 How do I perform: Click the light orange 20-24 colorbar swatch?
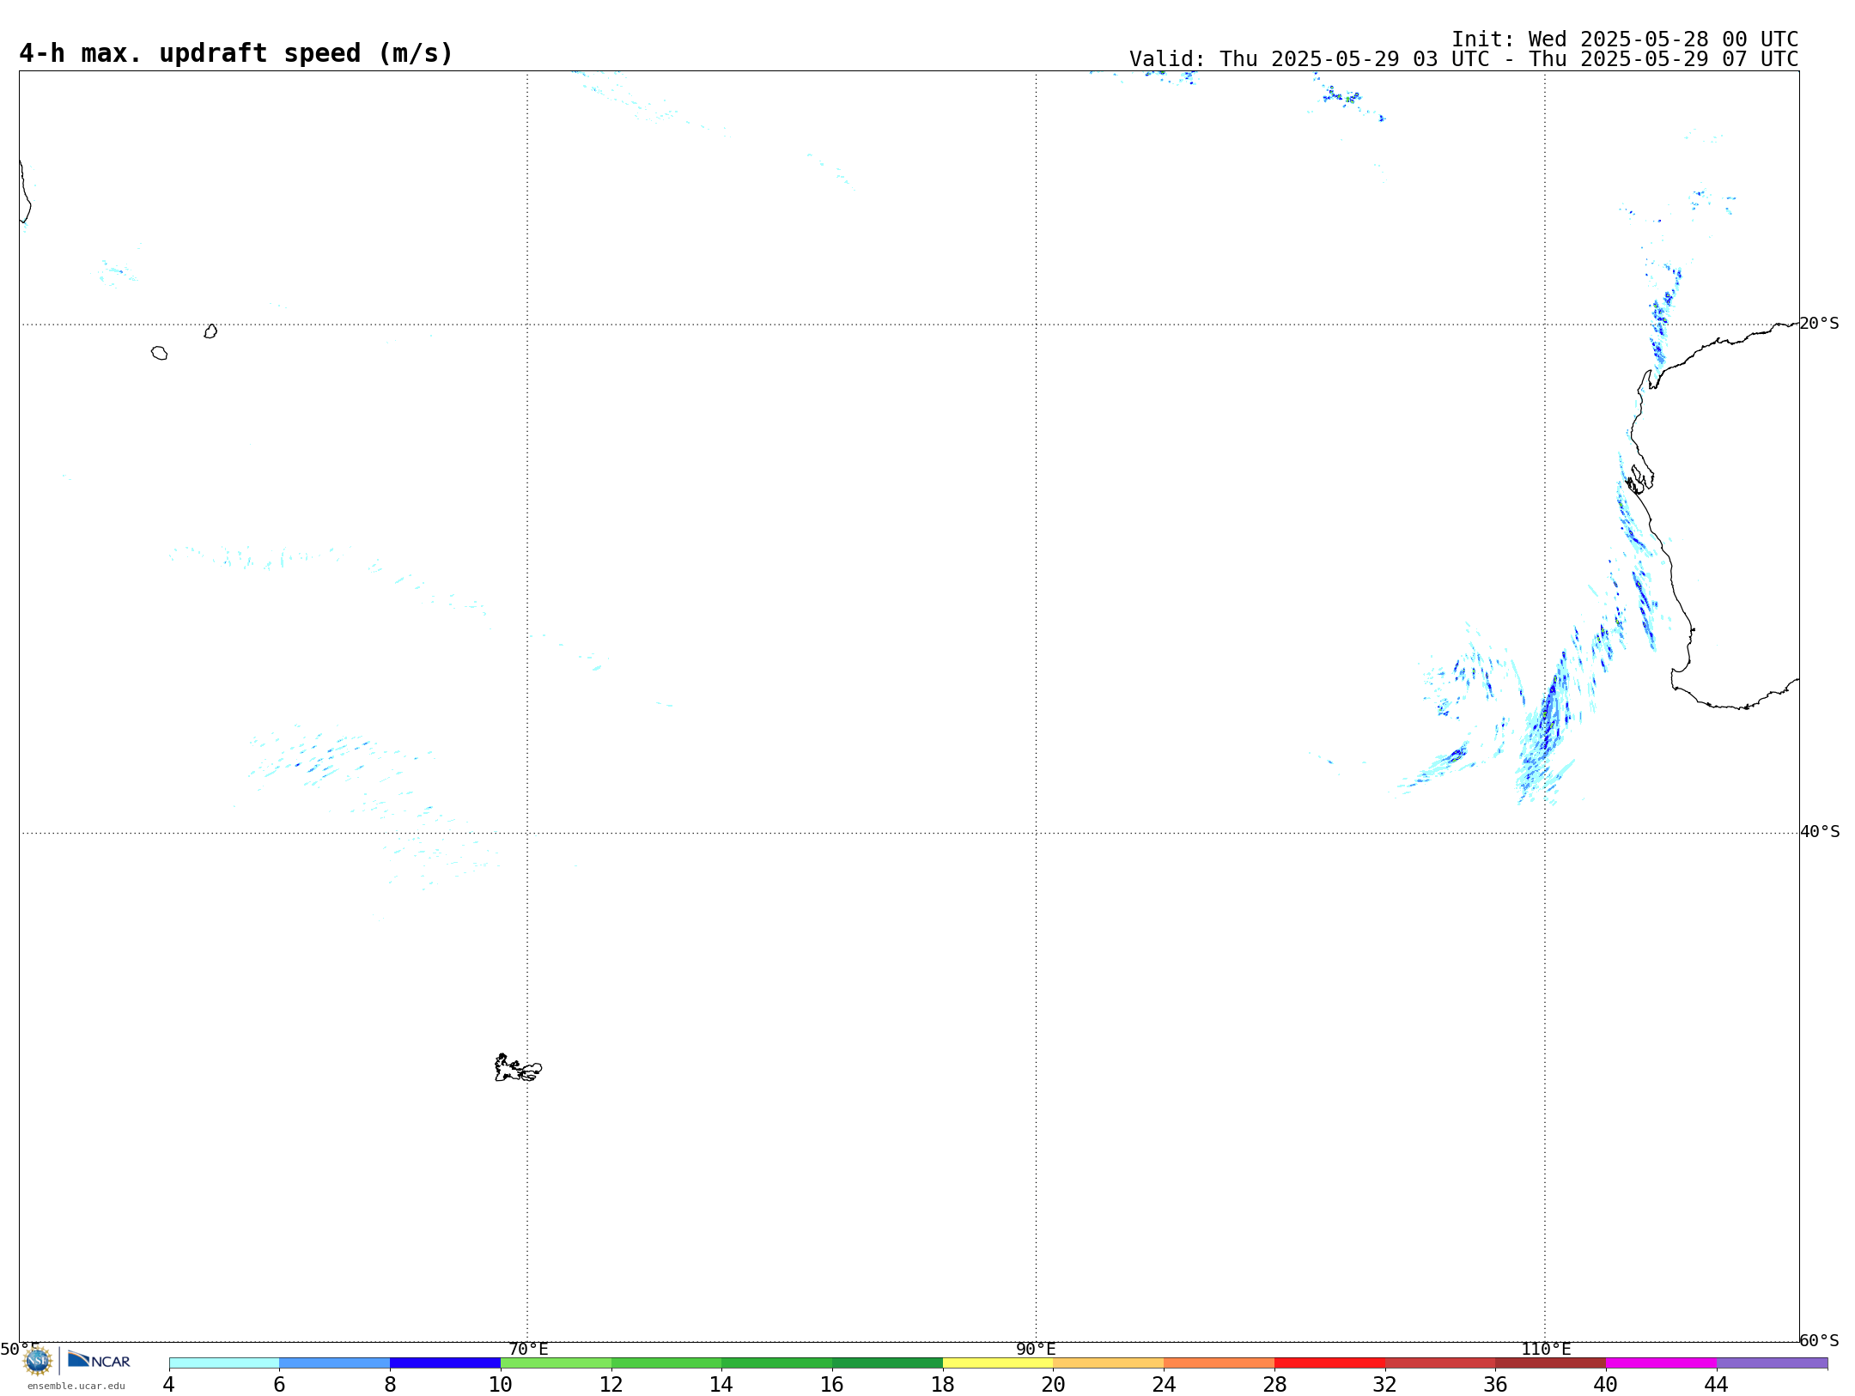(1109, 1363)
